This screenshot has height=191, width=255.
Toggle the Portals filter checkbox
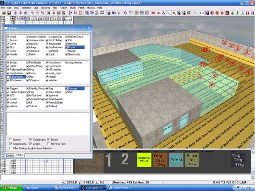(x=67, y=47)
